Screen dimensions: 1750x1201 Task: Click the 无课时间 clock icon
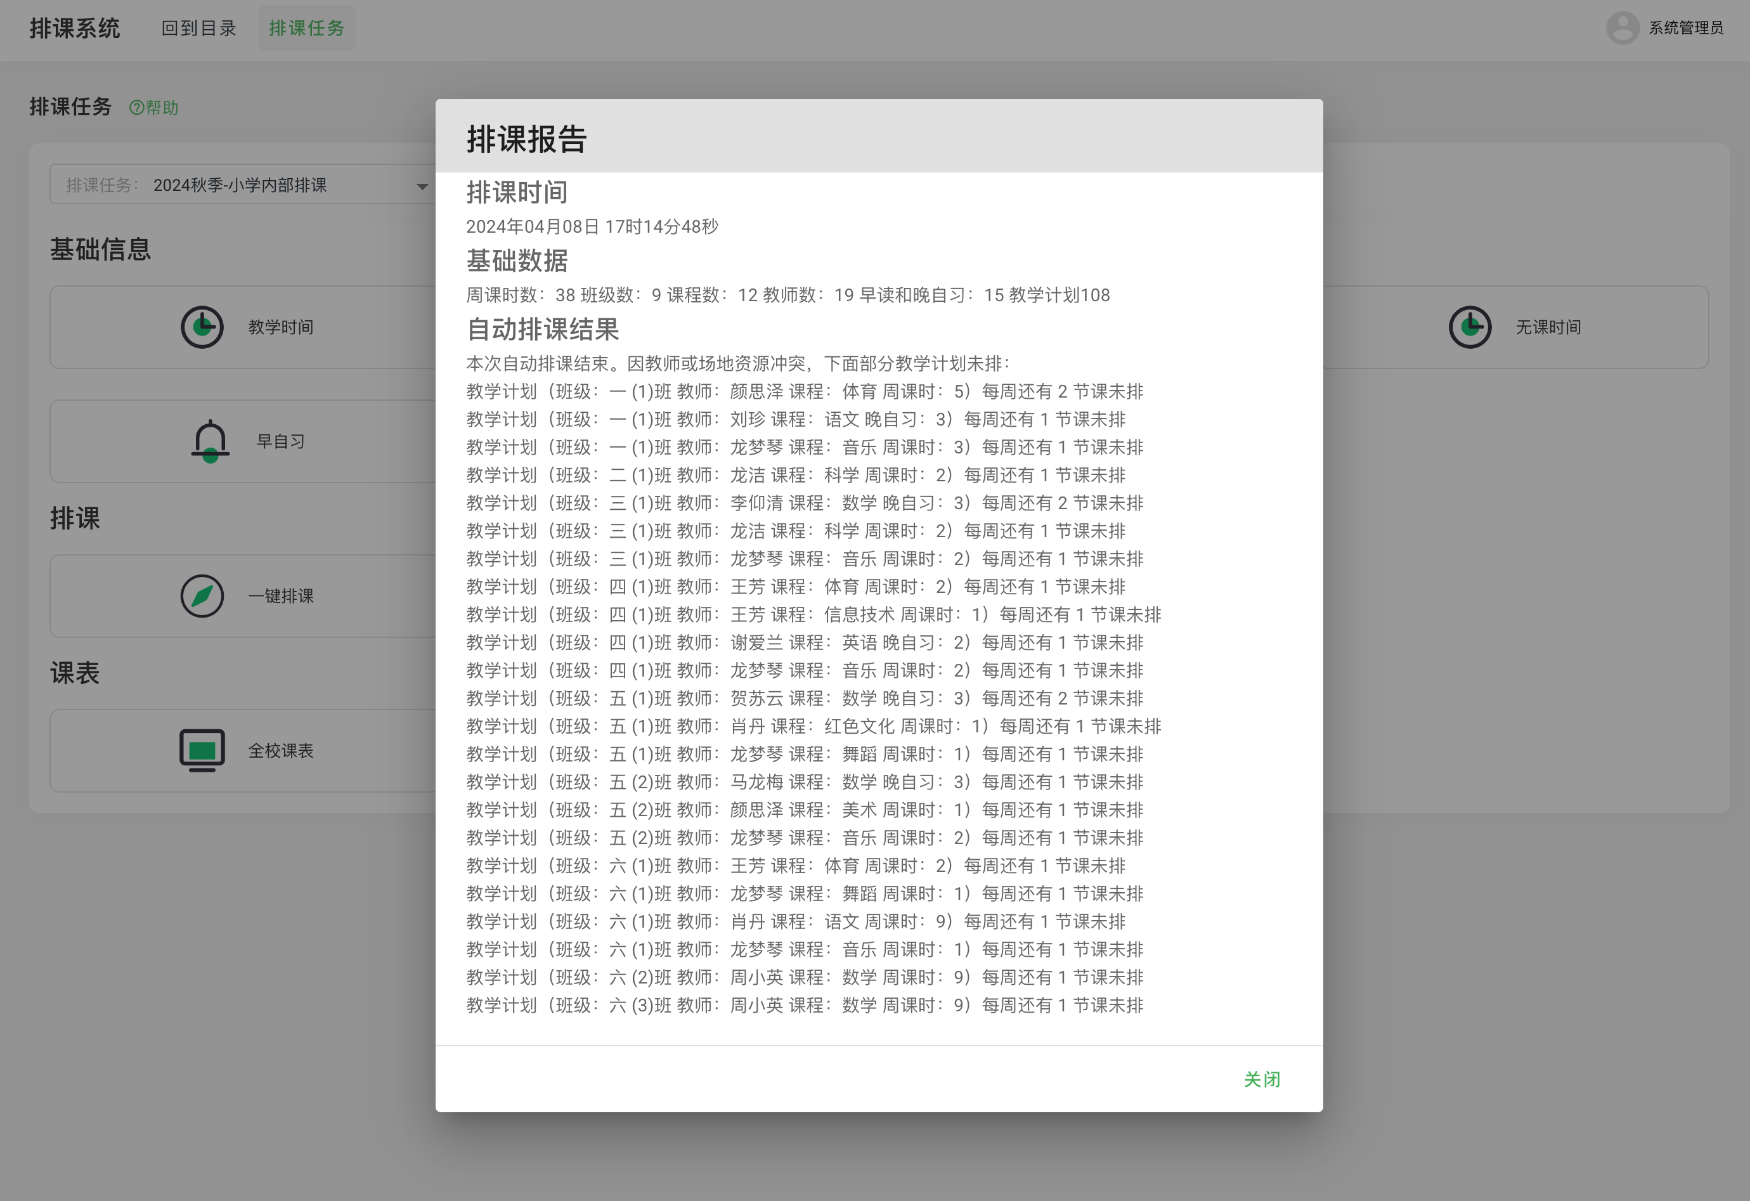pos(1472,327)
